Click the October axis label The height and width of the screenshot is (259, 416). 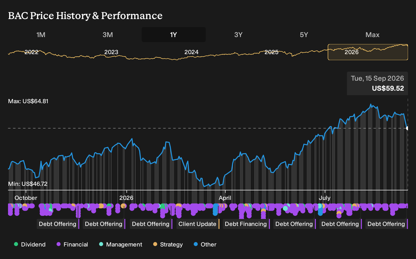click(x=26, y=198)
